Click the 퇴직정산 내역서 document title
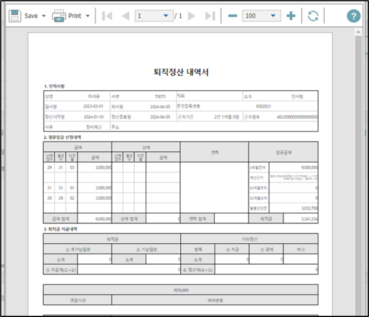 [181, 72]
